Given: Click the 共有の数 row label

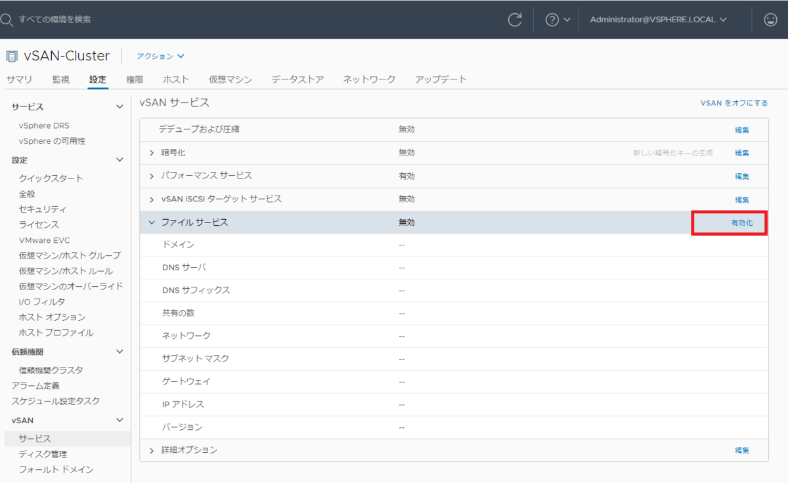Looking at the screenshot, I should [178, 313].
